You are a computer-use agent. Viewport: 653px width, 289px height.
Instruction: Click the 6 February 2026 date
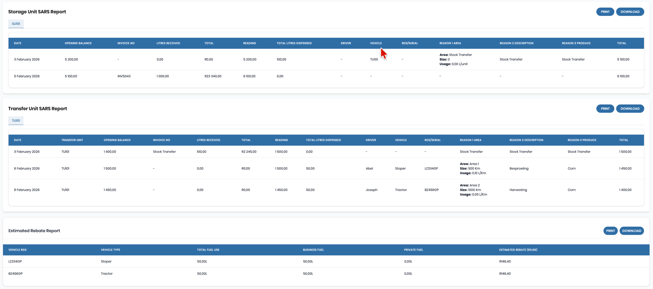[x=27, y=168]
